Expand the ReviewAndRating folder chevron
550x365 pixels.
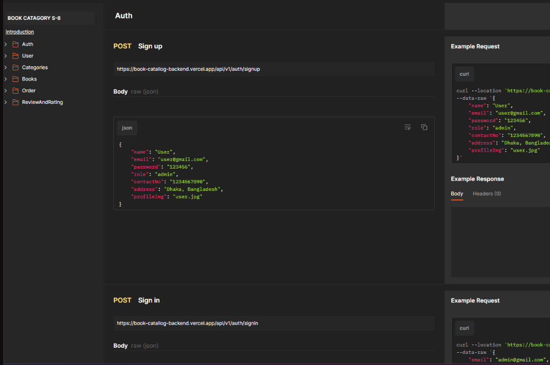point(6,102)
